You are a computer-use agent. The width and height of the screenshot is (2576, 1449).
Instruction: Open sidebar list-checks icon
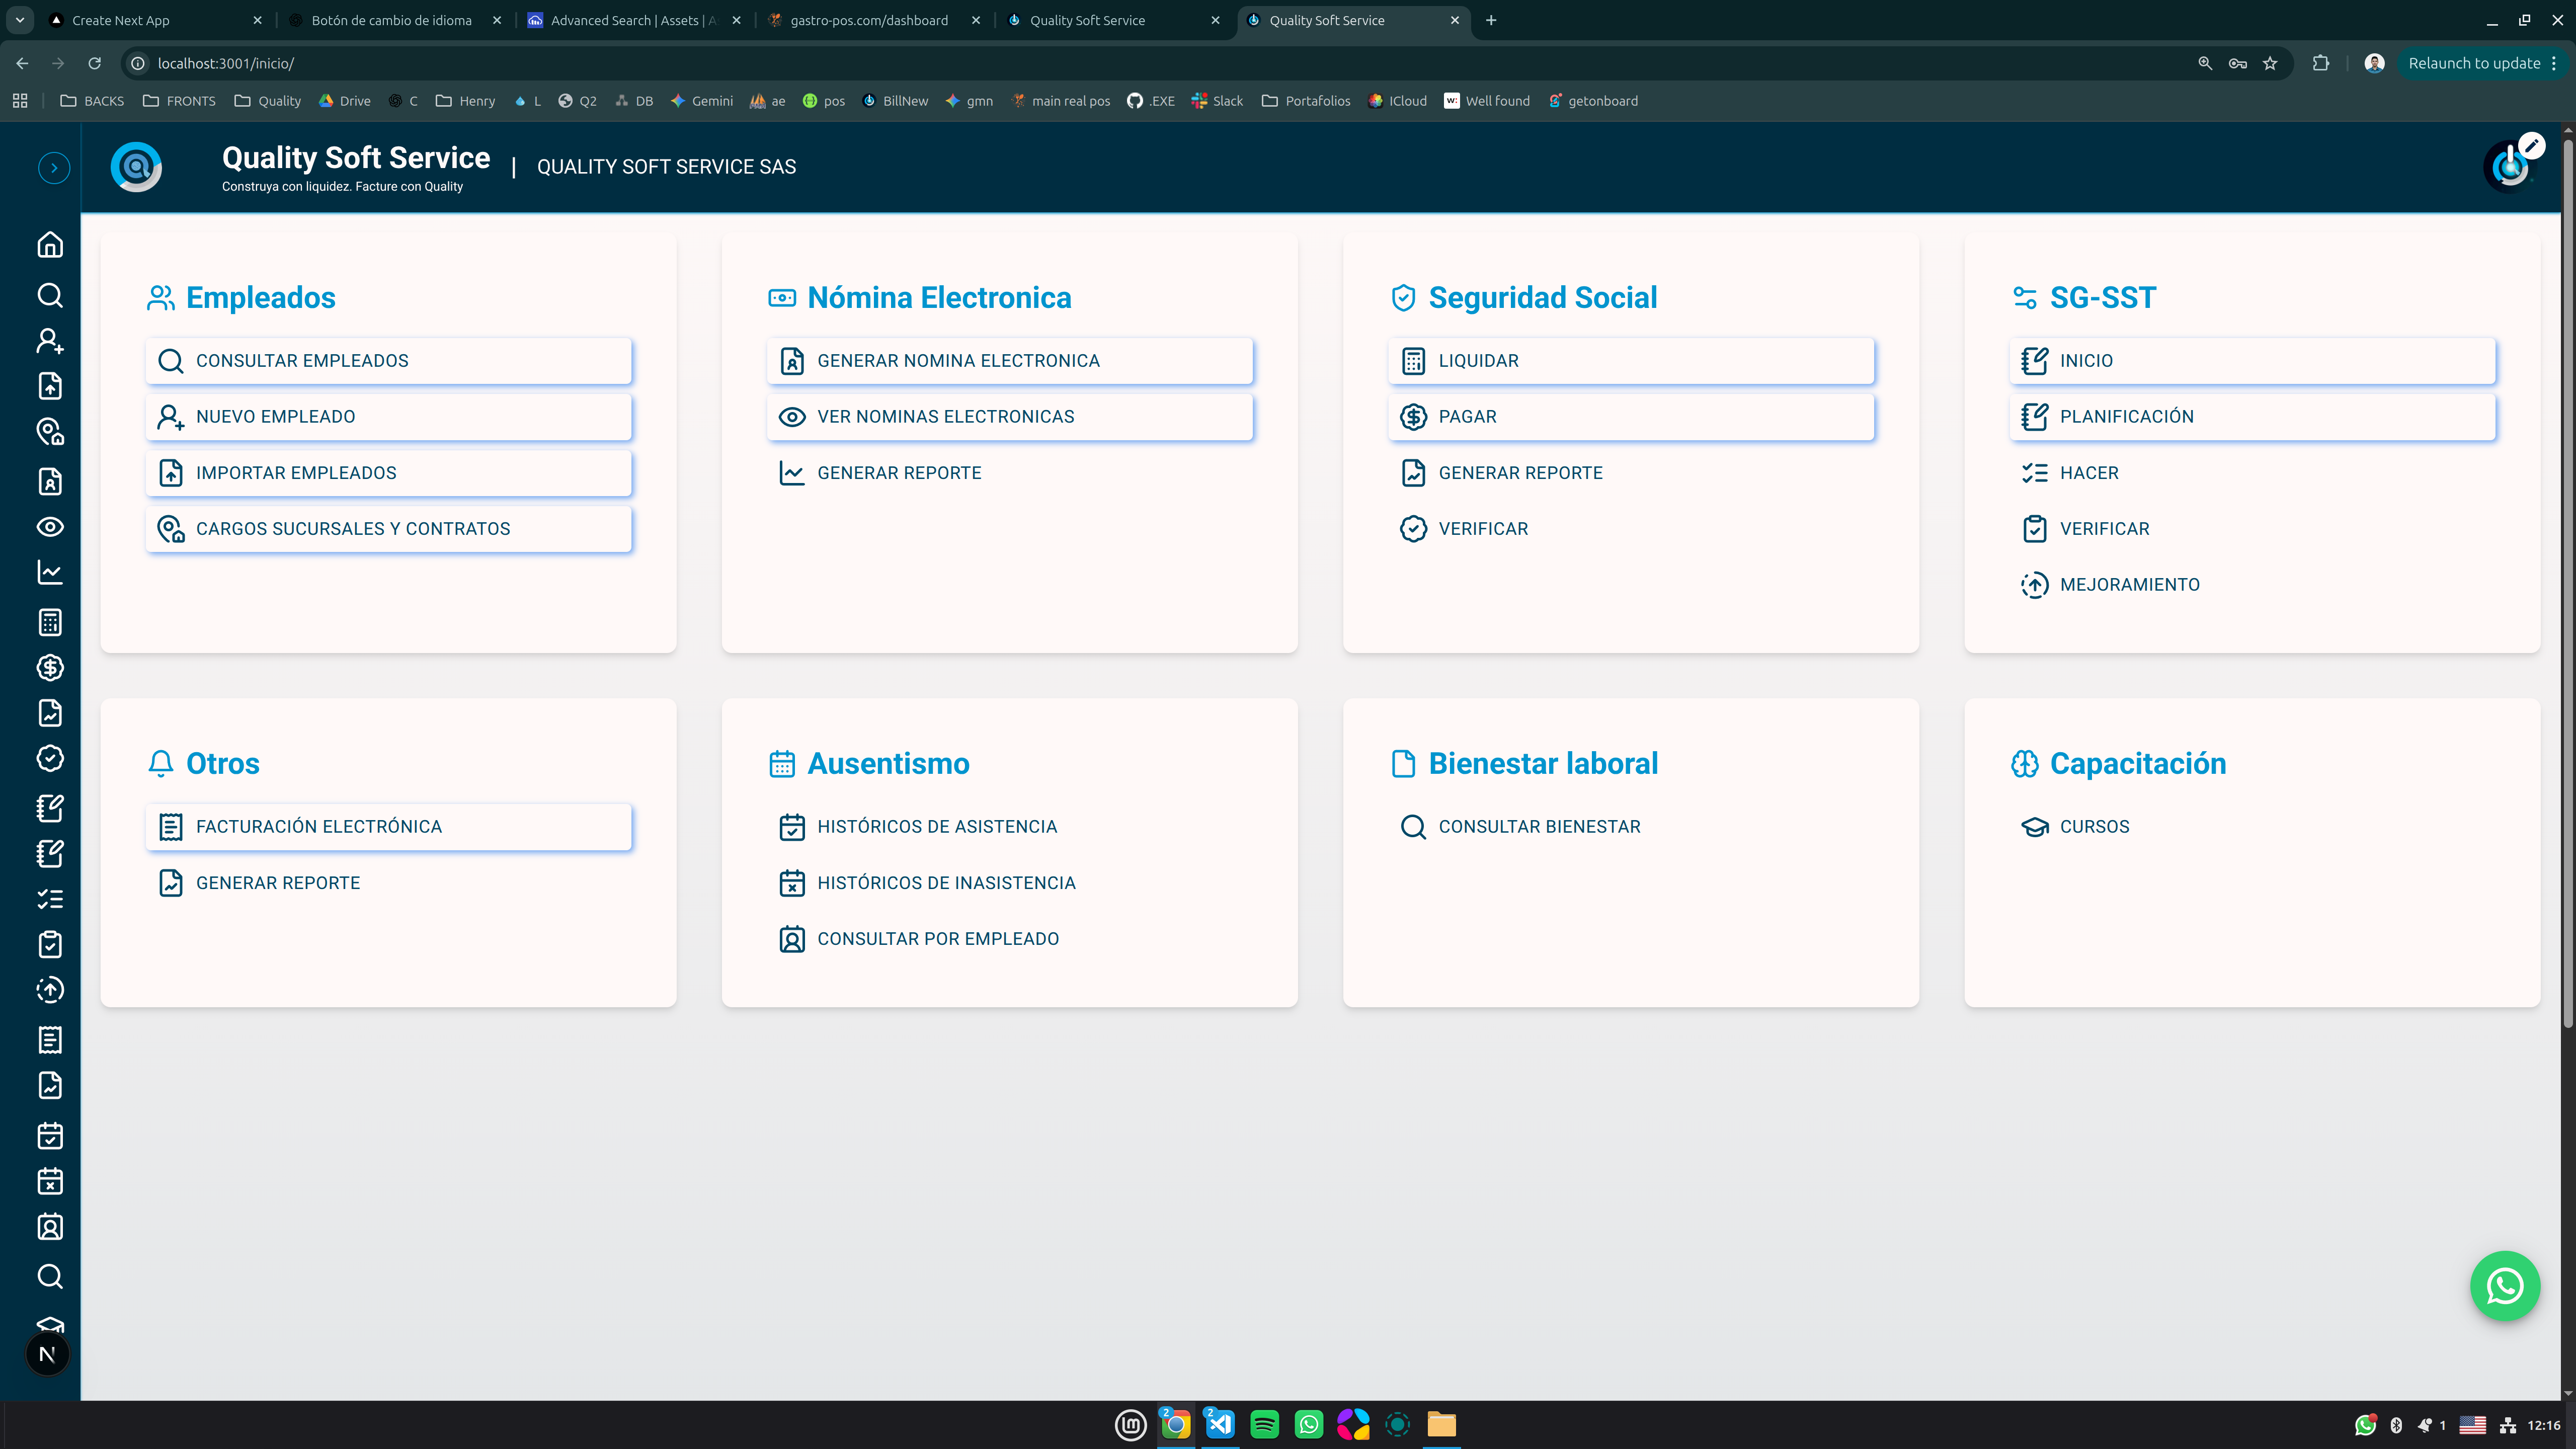50,899
